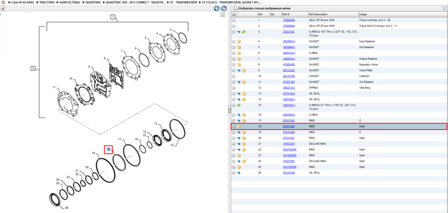The image size is (448, 213).
Task: Open 'TRACTORS' breadcrumb
Action: pos(47,2)
